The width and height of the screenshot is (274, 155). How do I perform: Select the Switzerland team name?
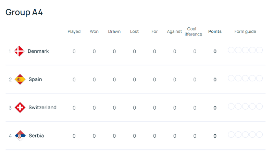42,108
